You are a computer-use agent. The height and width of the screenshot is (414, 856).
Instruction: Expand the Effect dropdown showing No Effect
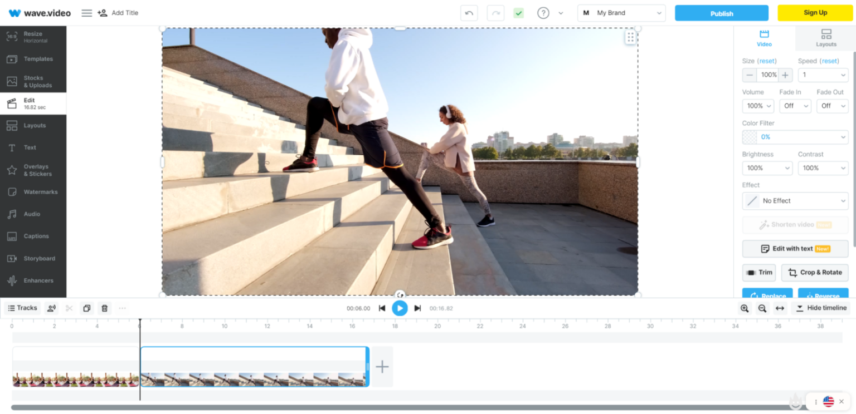click(795, 201)
